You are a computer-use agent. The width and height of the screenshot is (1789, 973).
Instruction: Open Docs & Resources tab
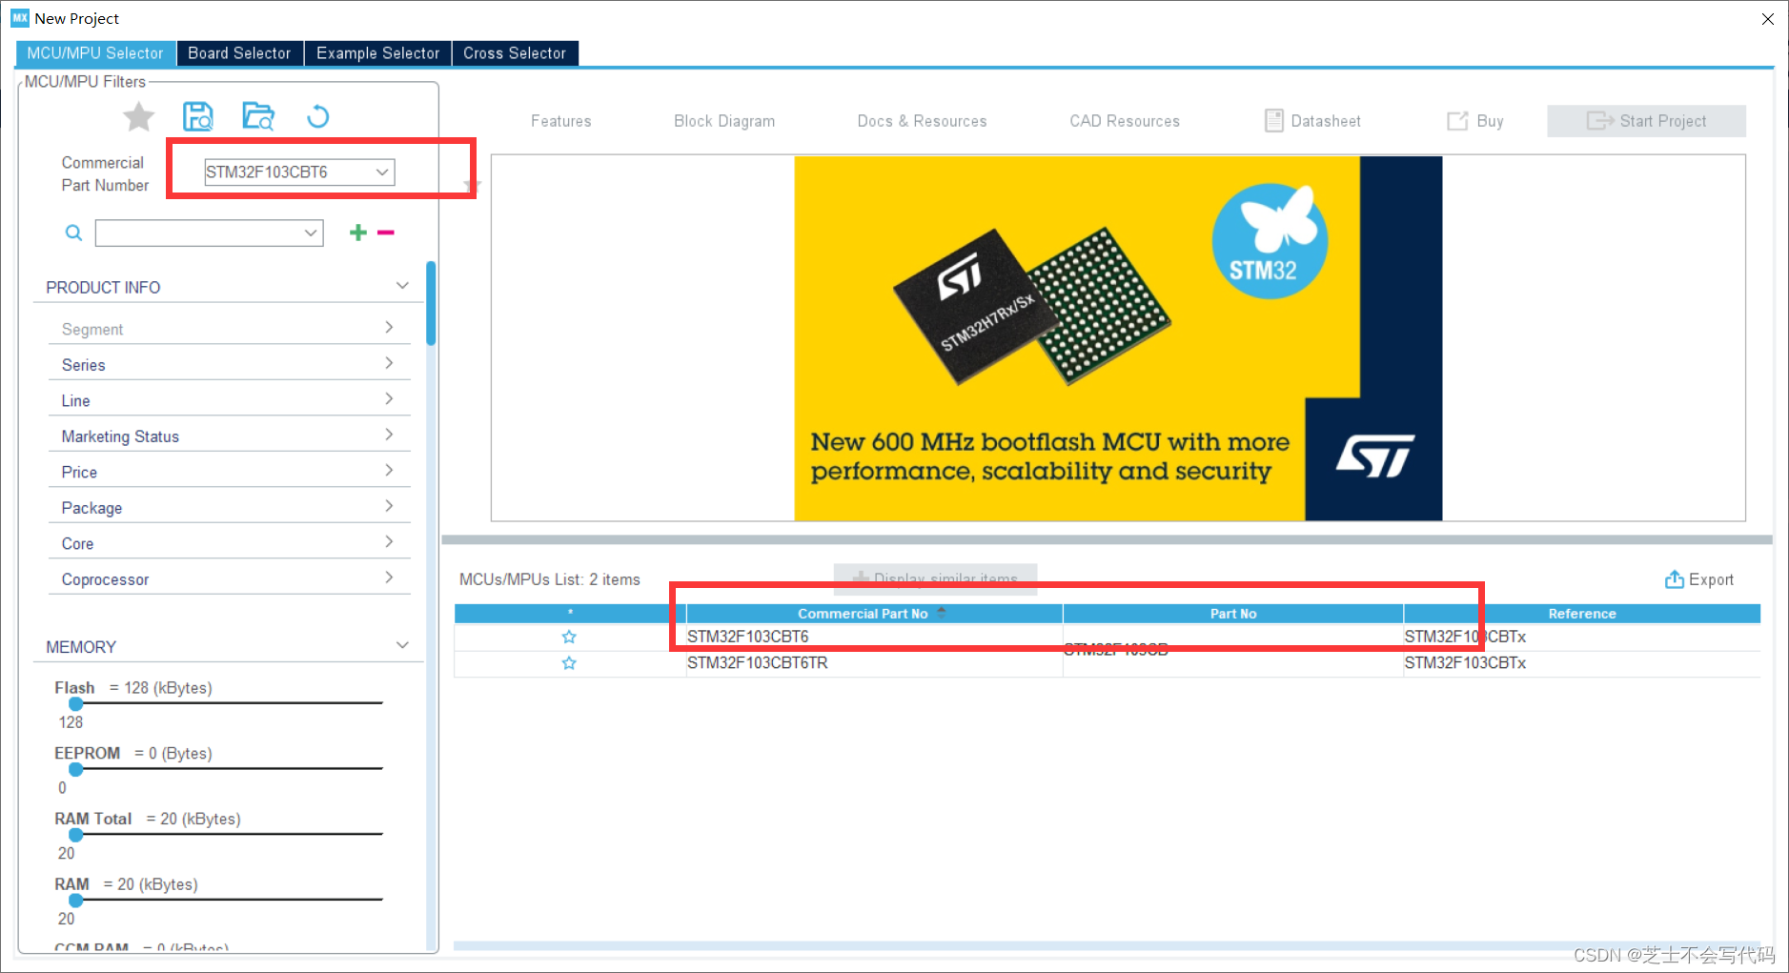point(922,121)
